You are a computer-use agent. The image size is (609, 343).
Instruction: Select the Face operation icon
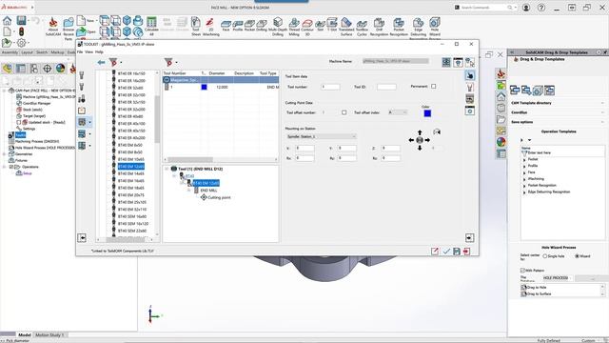pyautogui.click(x=226, y=25)
